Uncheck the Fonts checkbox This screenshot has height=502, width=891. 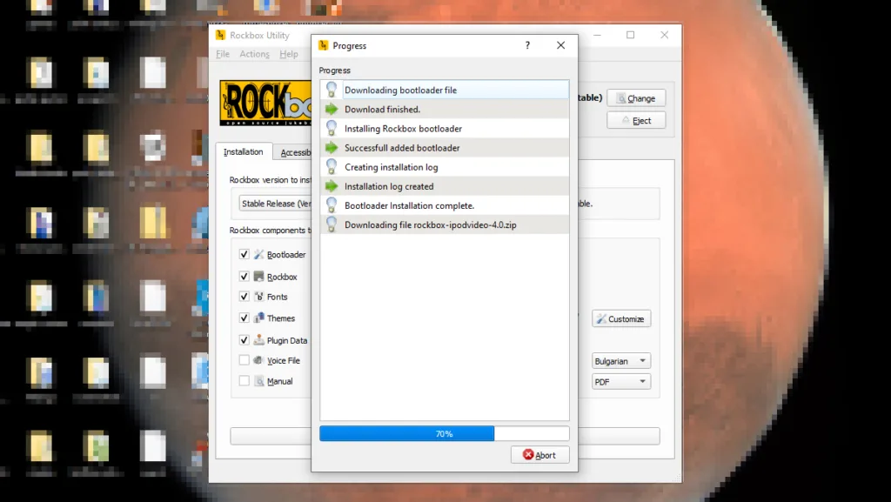click(245, 297)
